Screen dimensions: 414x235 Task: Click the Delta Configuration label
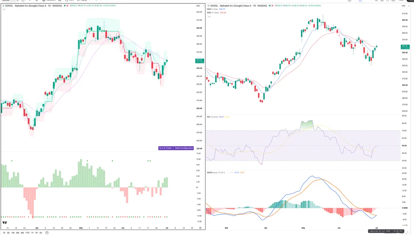pyautogui.click(x=184, y=148)
